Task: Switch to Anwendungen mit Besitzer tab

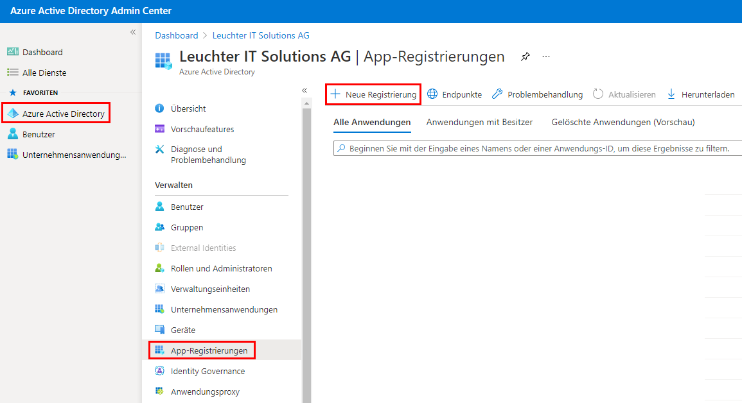Action: pyautogui.click(x=479, y=122)
